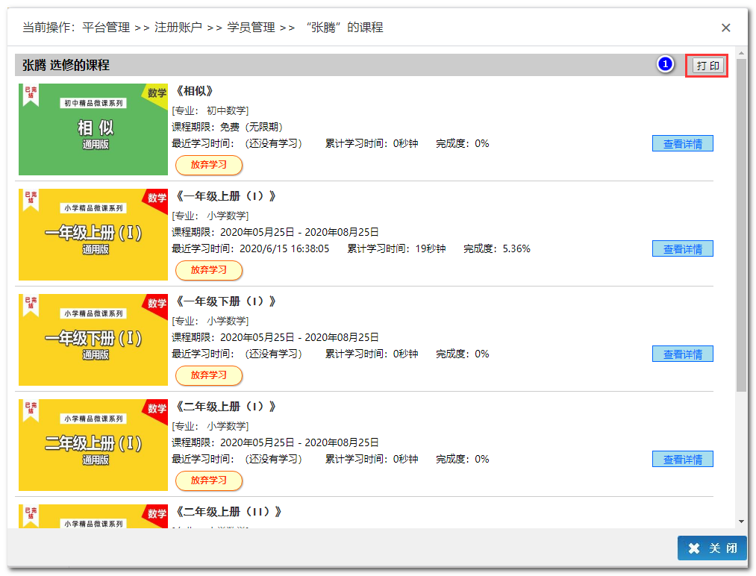The width and height of the screenshot is (756, 576).
Task: Open the green 相似 course thumbnail
Action: pyautogui.click(x=93, y=130)
